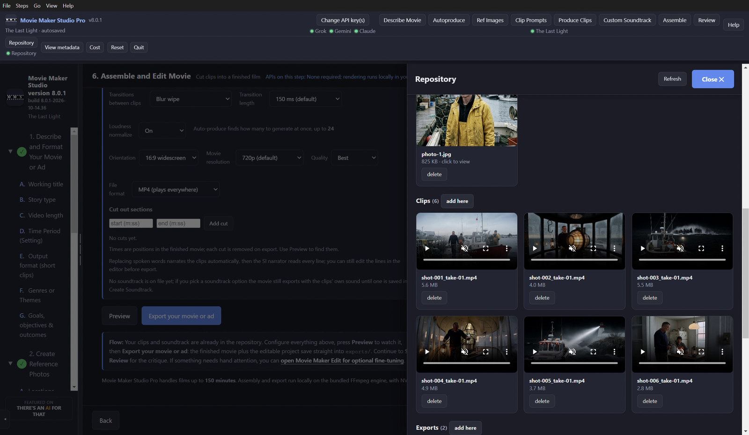Open fullscreen for shot-001_take-01.mp4
749x435 pixels.
point(485,248)
